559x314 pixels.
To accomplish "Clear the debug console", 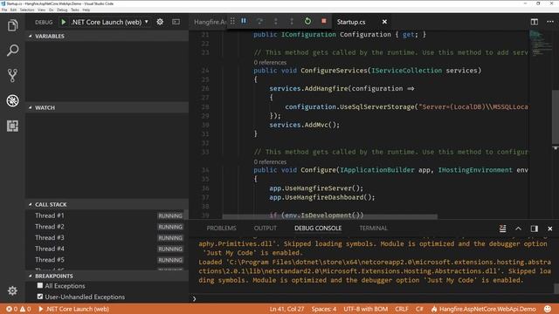I will pos(502,229).
